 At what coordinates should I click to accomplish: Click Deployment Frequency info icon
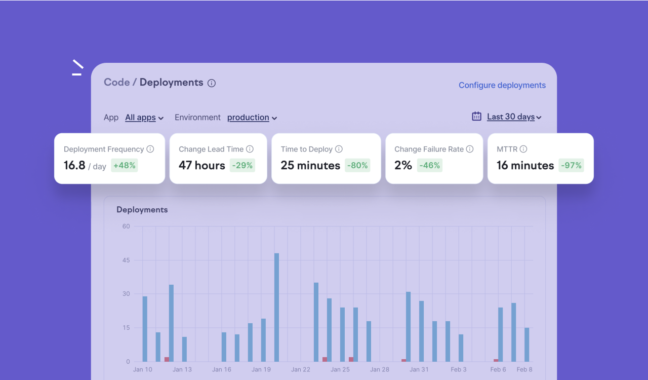coord(150,149)
